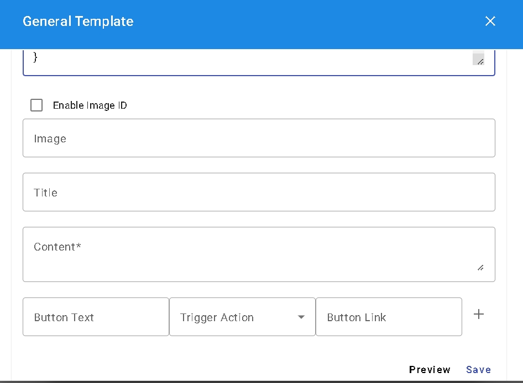This screenshot has height=383, width=523.
Task: Close the General Template dialog
Action: point(490,22)
